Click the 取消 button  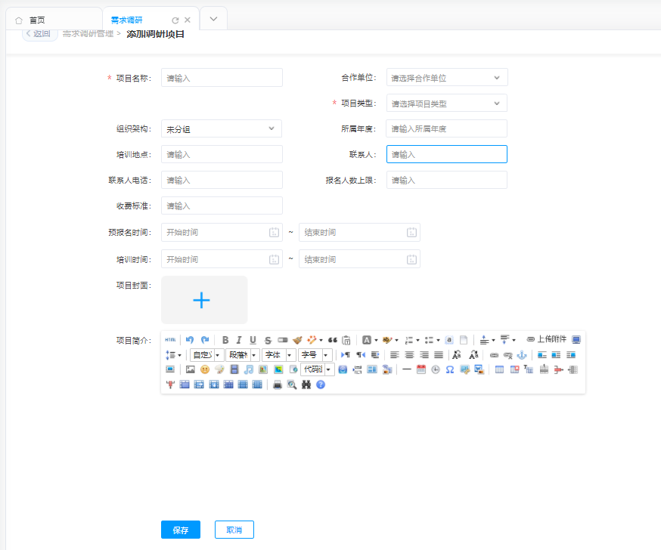(234, 530)
